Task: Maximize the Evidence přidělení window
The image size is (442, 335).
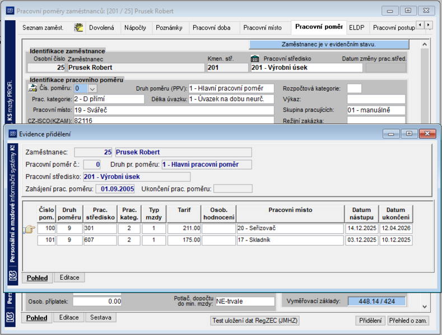Action: [410, 134]
